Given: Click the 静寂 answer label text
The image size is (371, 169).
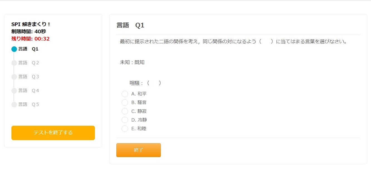Looking at the screenshot, I should point(142,111).
